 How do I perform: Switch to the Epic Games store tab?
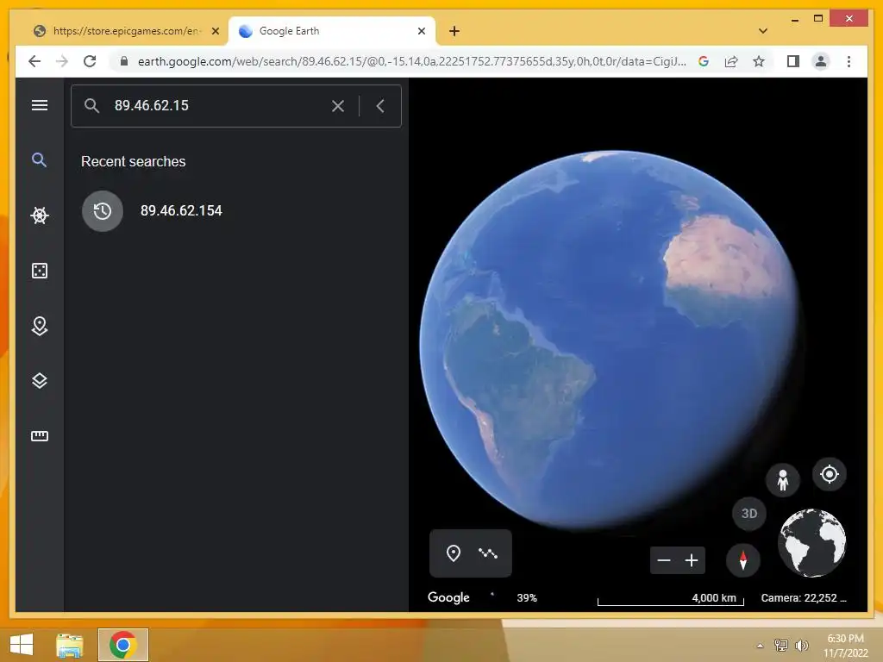click(124, 31)
